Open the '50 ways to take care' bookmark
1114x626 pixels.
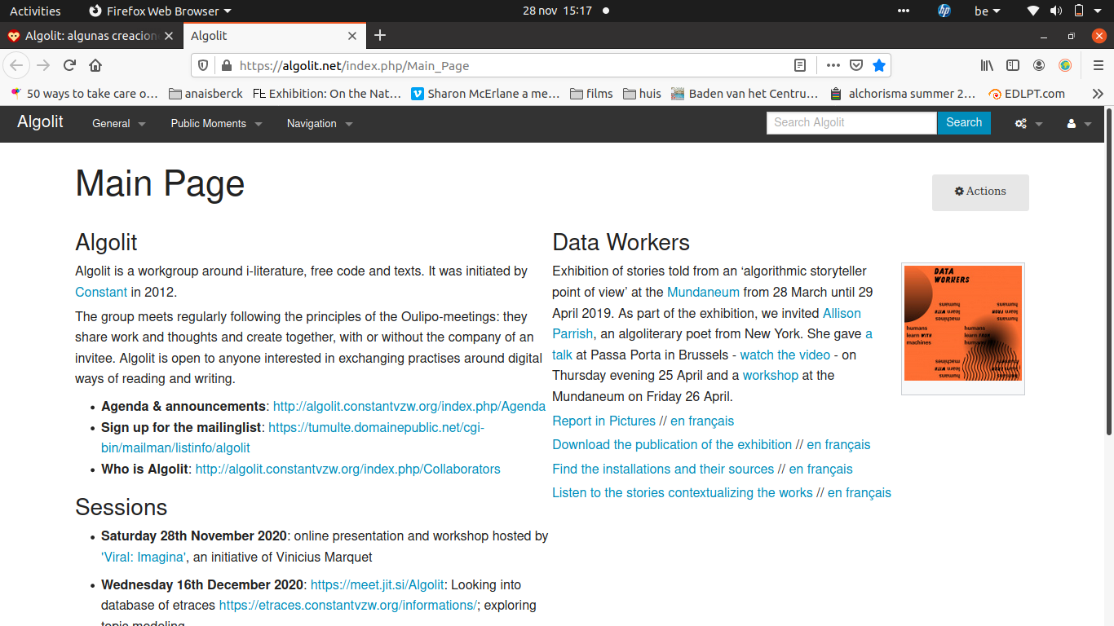83,94
